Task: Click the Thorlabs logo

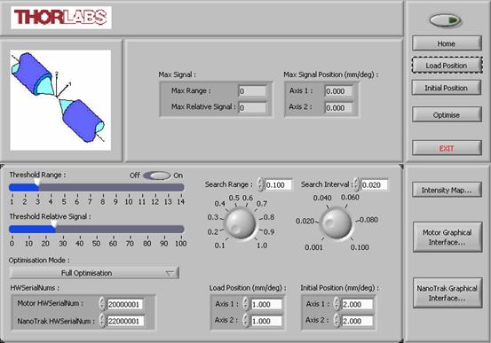Action: 61,18
